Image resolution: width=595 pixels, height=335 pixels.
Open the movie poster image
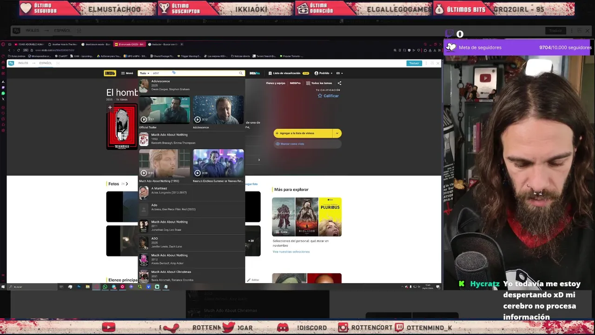[x=122, y=126]
